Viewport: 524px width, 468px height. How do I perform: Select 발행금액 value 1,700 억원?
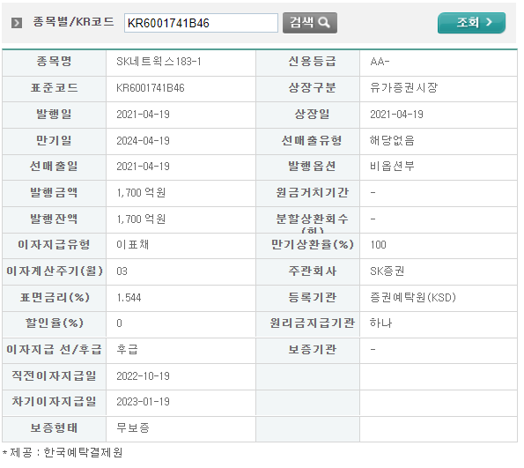pyautogui.click(x=141, y=193)
